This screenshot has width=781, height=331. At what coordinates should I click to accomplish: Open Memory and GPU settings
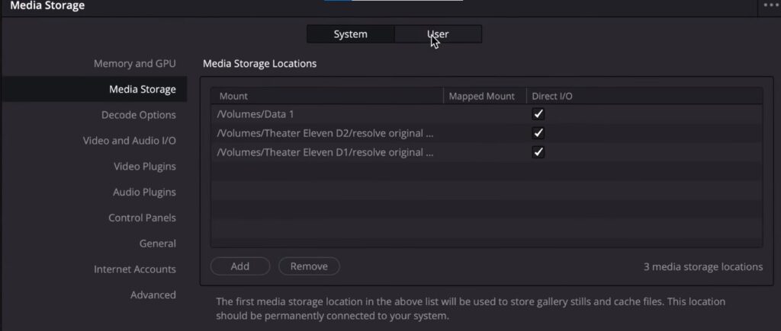click(134, 64)
